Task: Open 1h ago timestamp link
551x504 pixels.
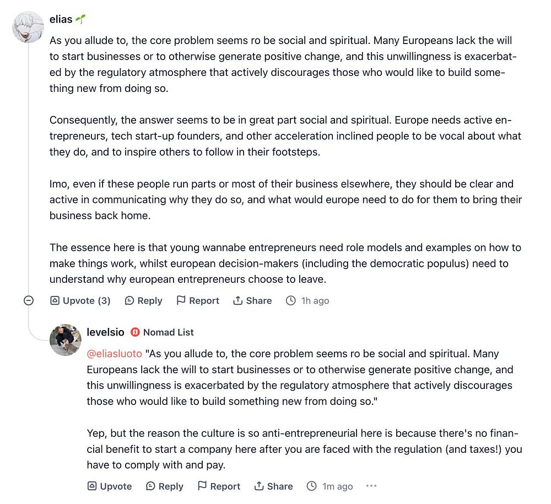Action: click(x=315, y=301)
